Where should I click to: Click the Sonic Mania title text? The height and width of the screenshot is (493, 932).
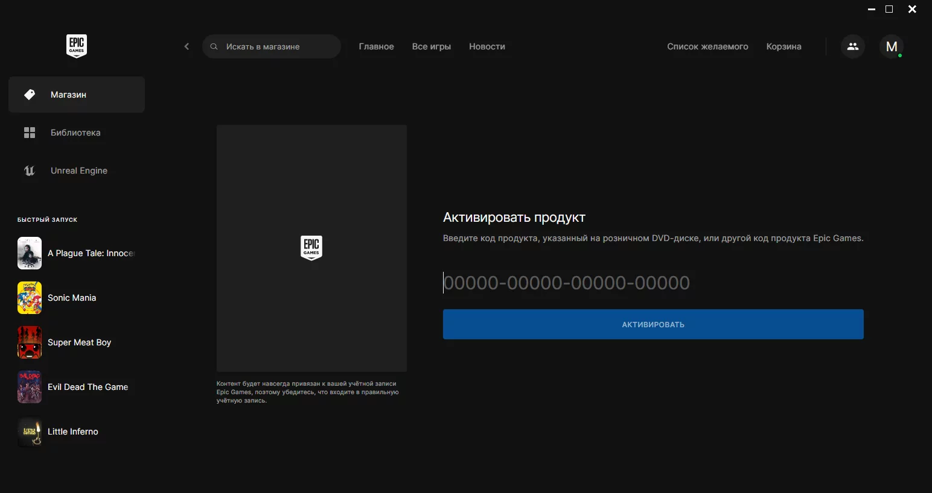coord(72,298)
